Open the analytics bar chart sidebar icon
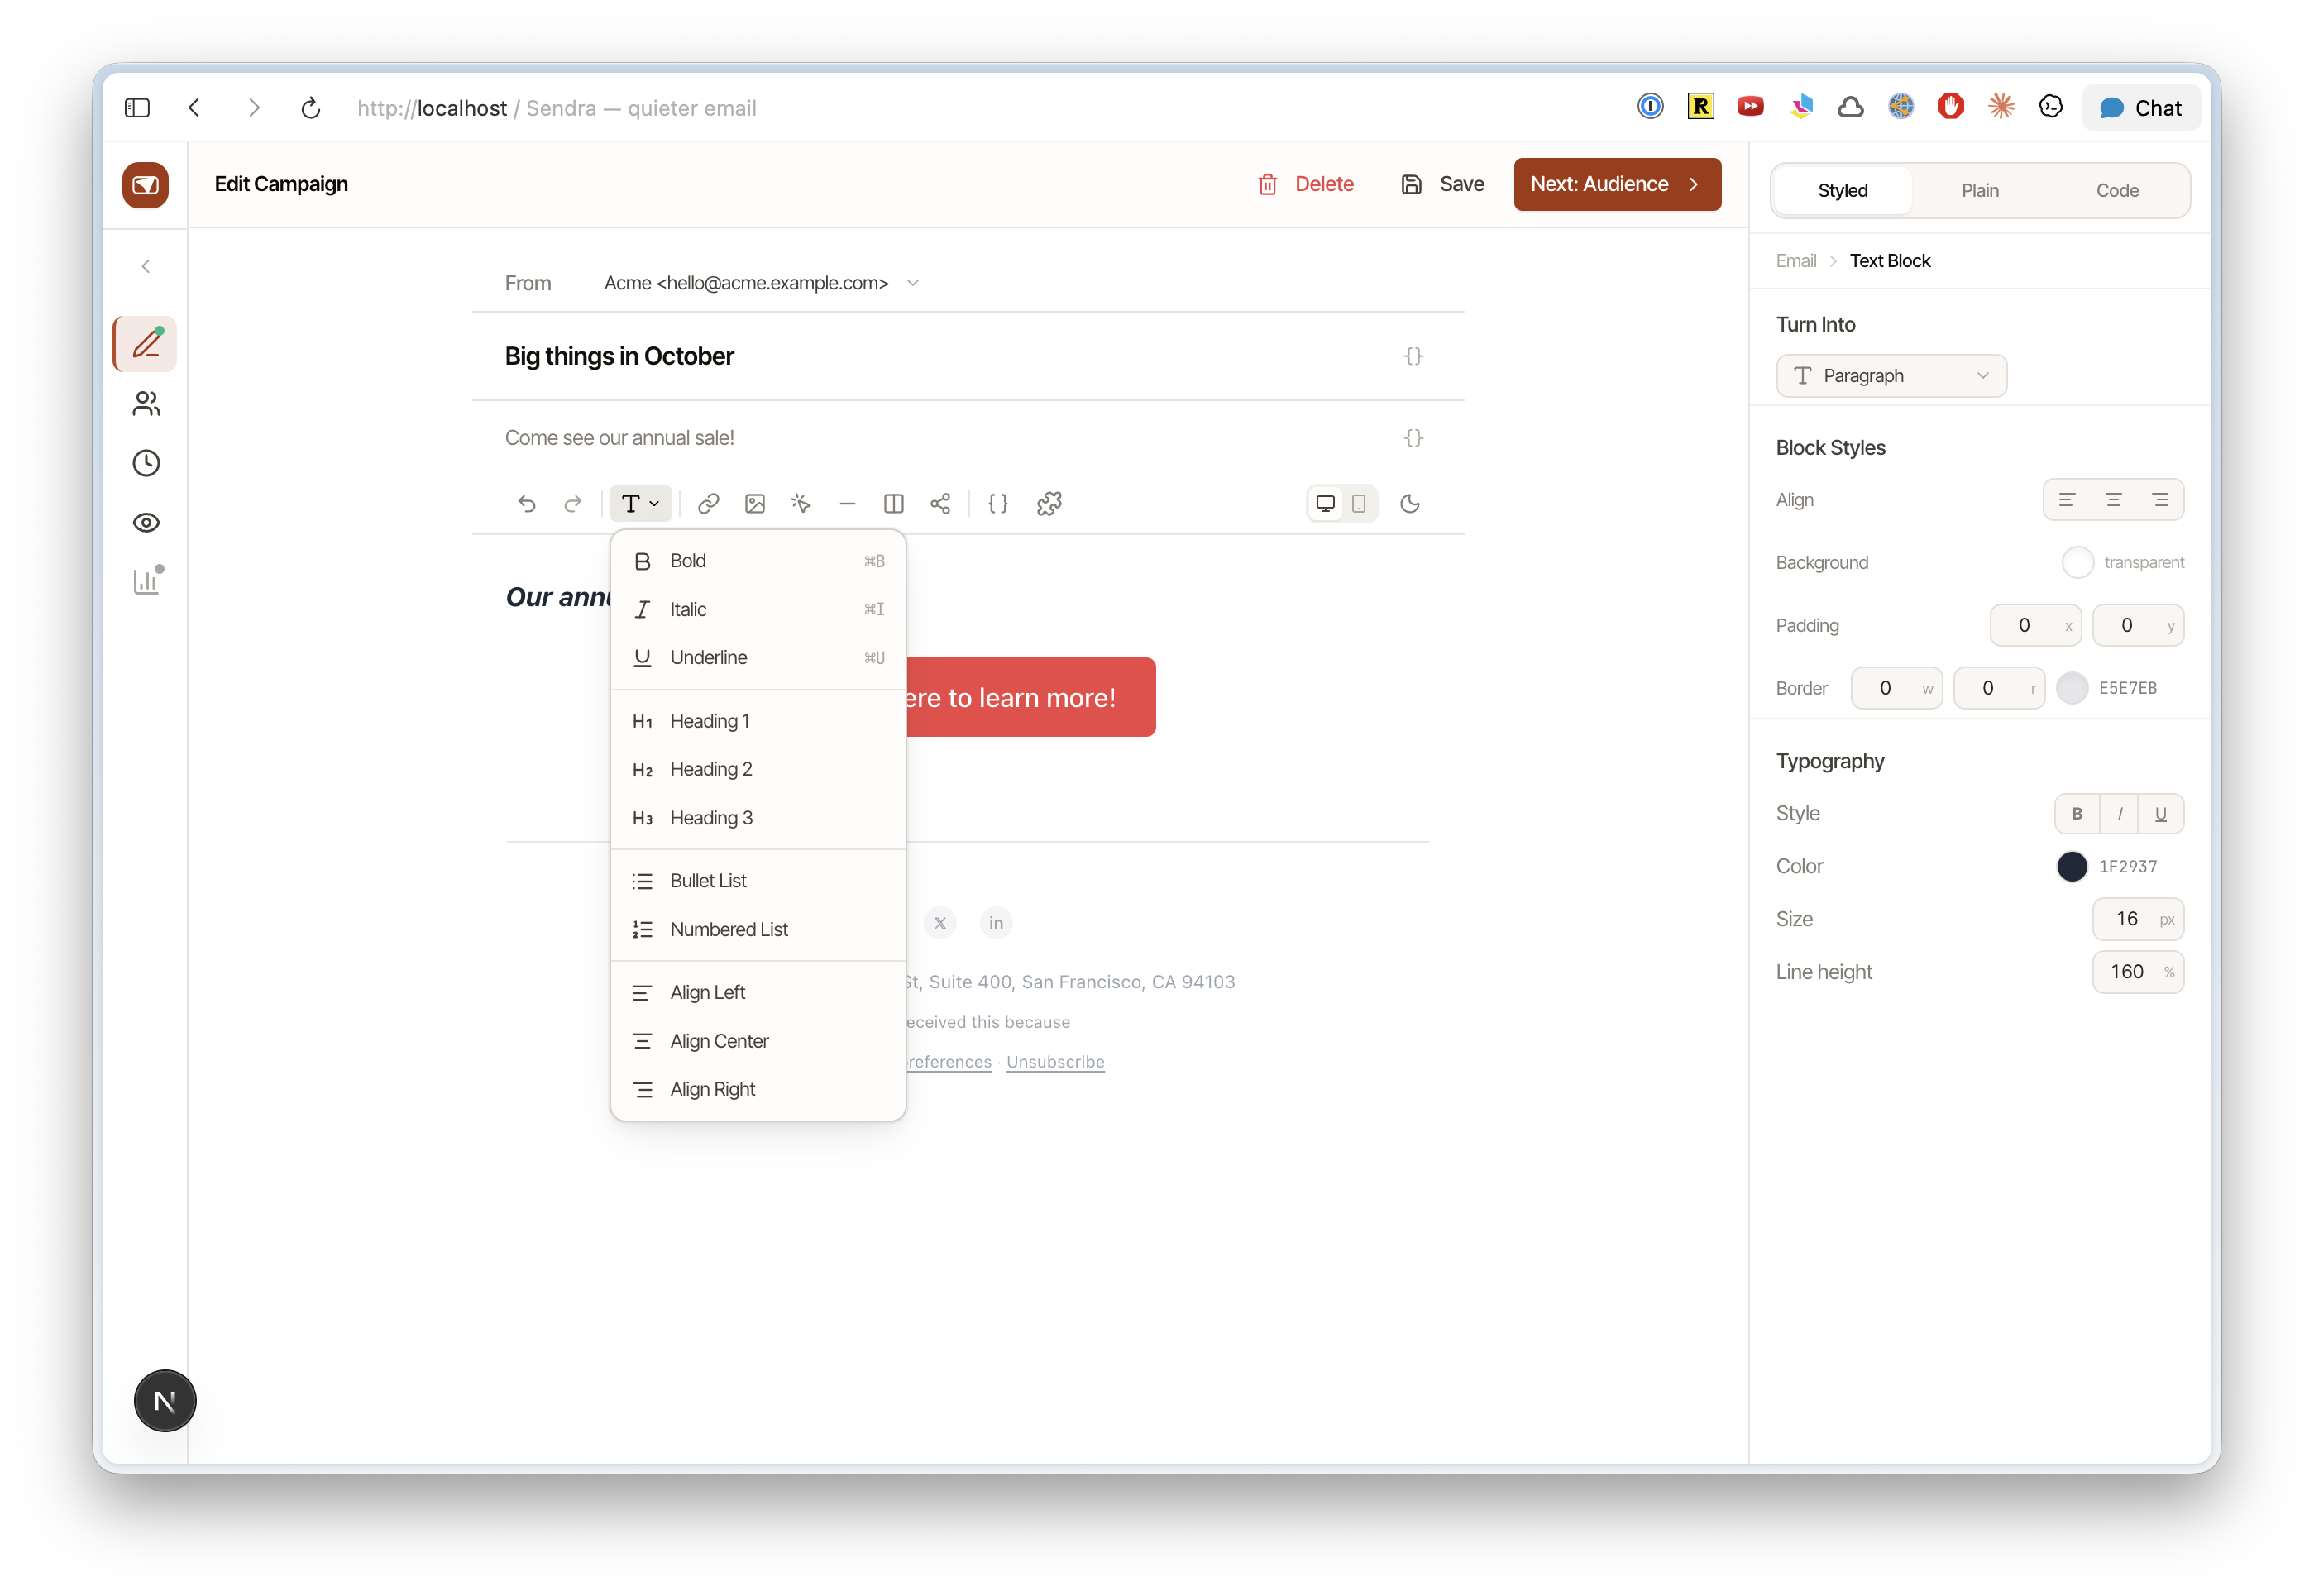The height and width of the screenshot is (1596, 2314). (x=146, y=582)
